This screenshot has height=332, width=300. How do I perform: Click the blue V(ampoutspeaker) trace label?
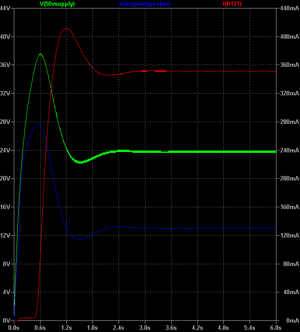point(144,4)
